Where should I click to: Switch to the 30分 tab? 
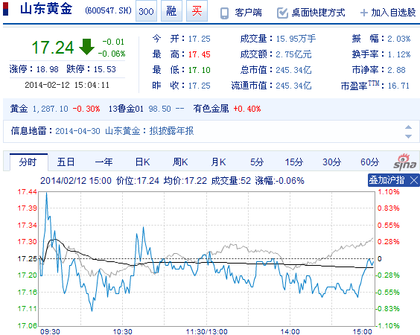click(x=332, y=162)
